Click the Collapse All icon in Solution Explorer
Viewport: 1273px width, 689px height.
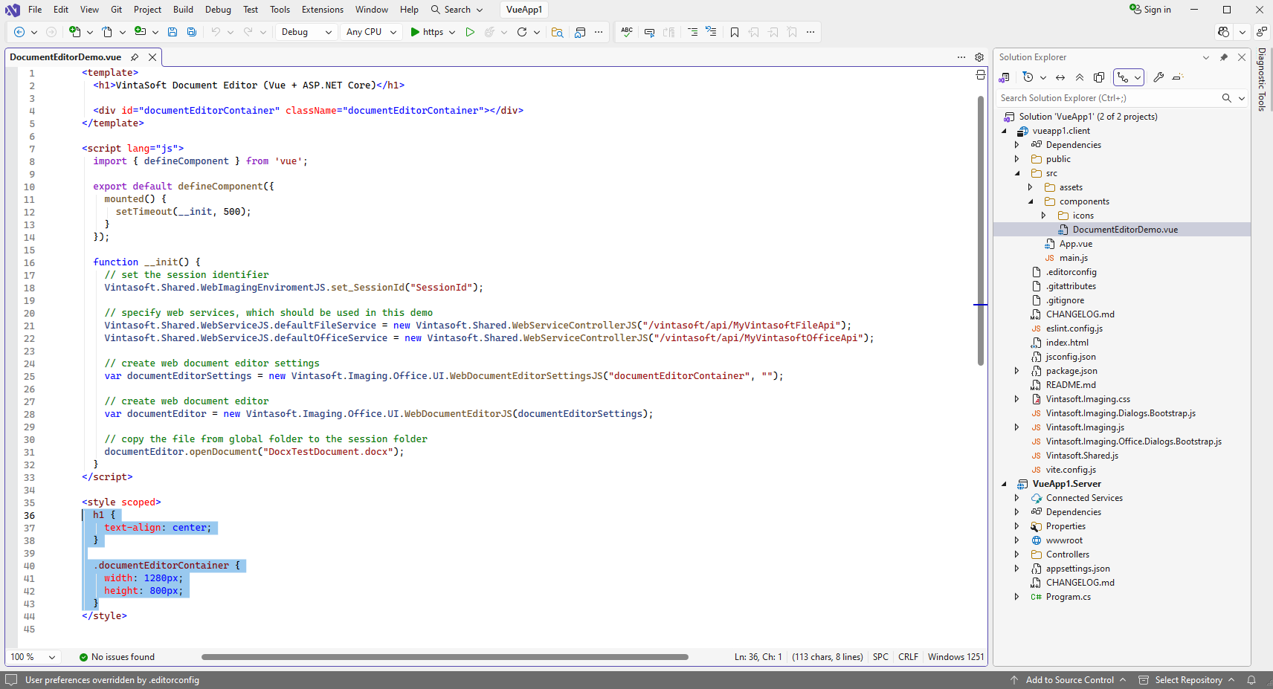point(1080,77)
